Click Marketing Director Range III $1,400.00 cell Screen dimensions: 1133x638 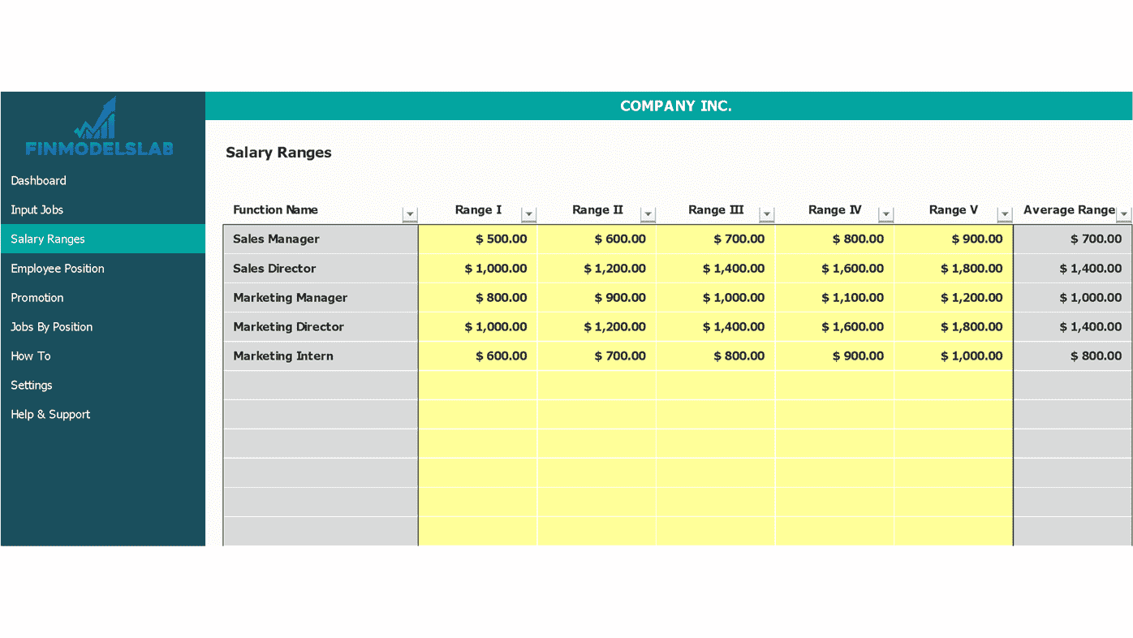click(716, 326)
